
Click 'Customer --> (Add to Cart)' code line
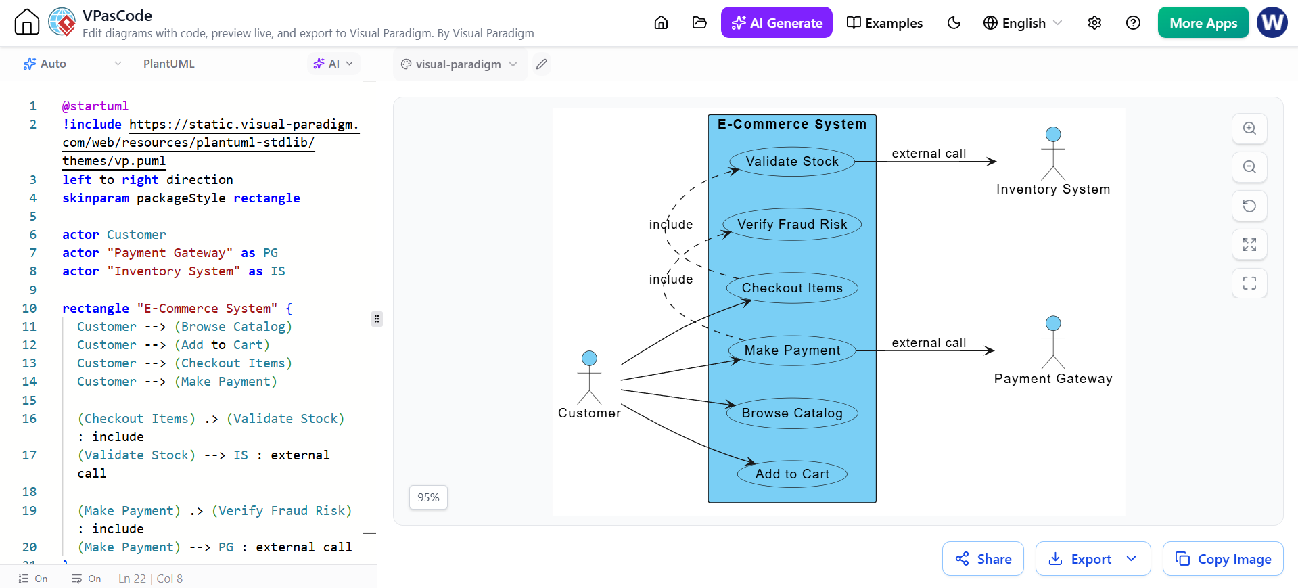coord(173,345)
